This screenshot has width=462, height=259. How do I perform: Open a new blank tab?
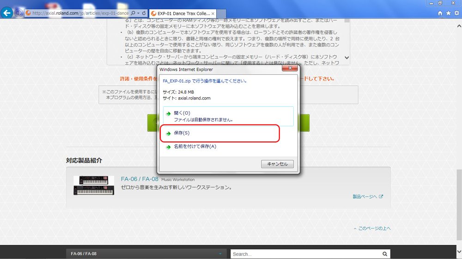[221, 13]
